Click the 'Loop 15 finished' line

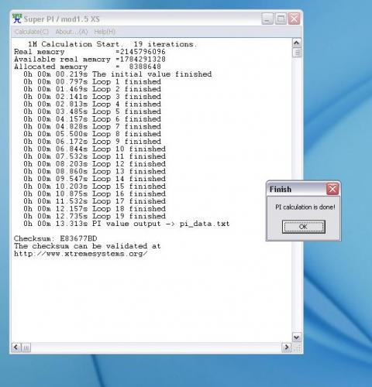tap(95, 187)
